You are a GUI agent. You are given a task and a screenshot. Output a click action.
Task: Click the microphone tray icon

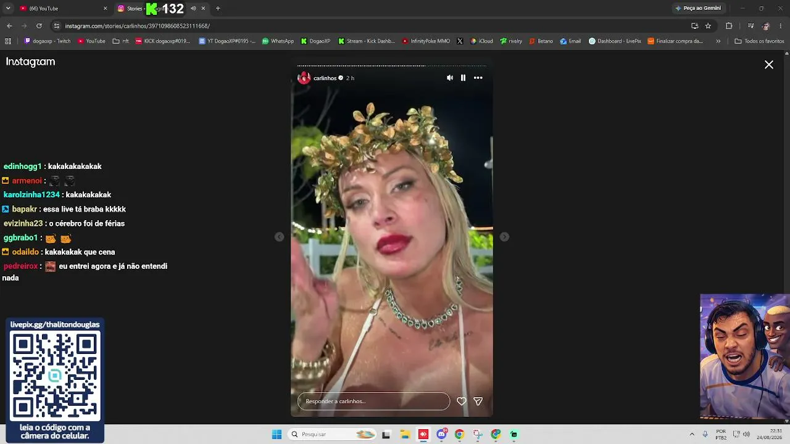[705, 434]
